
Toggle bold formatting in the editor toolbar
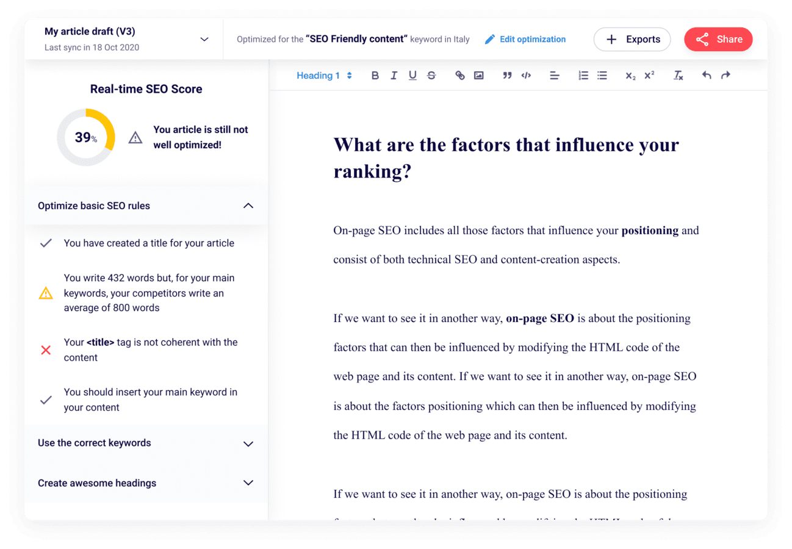(375, 75)
